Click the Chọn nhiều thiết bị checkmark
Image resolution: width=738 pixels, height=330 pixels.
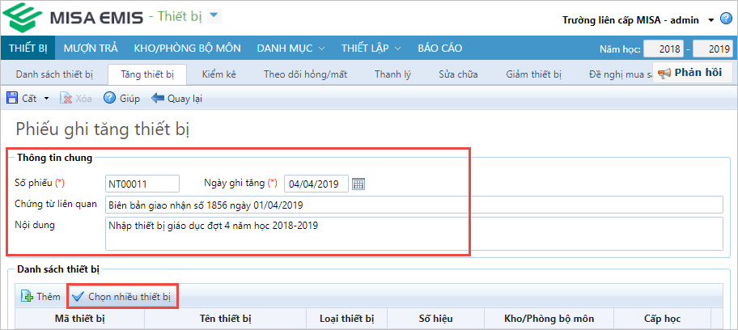point(78,297)
